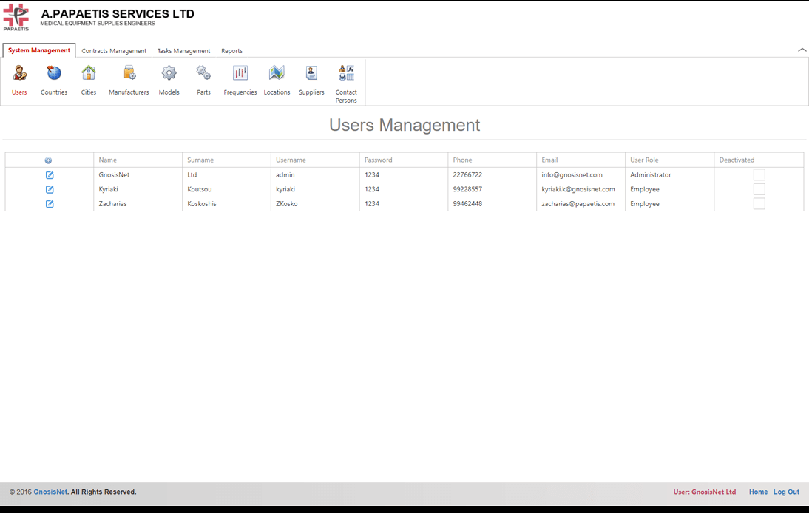Check Deactivated box for Kyriaki
The width and height of the screenshot is (809, 513).
coord(759,189)
